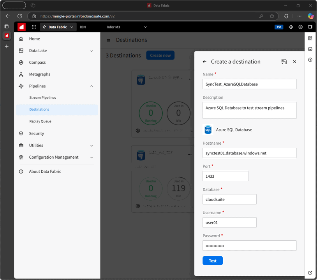The width and height of the screenshot is (317, 280).
Task: Click the browser back arrow
Action: pyautogui.click(x=8, y=16)
